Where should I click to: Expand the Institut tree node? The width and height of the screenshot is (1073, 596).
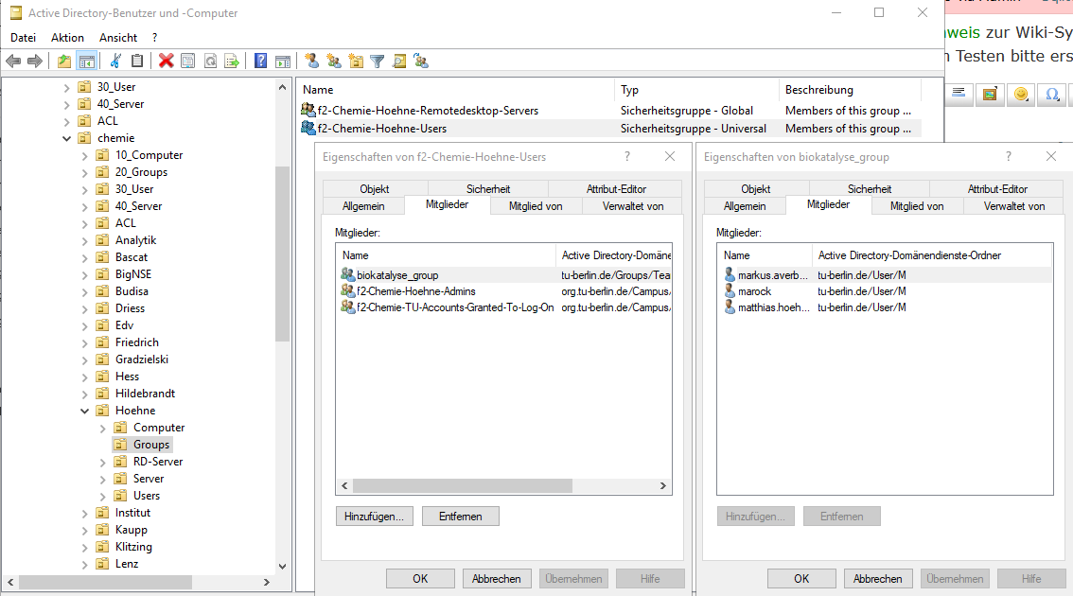click(x=84, y=513)
